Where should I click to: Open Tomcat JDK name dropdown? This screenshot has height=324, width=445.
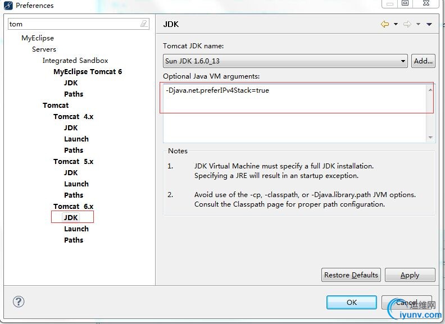[285, 61]
